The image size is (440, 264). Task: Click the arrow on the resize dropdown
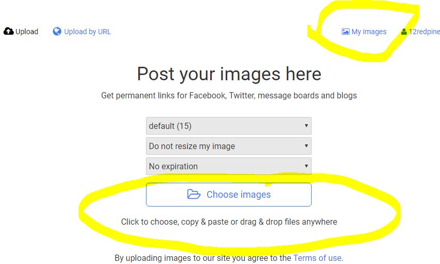click(306, 146)
